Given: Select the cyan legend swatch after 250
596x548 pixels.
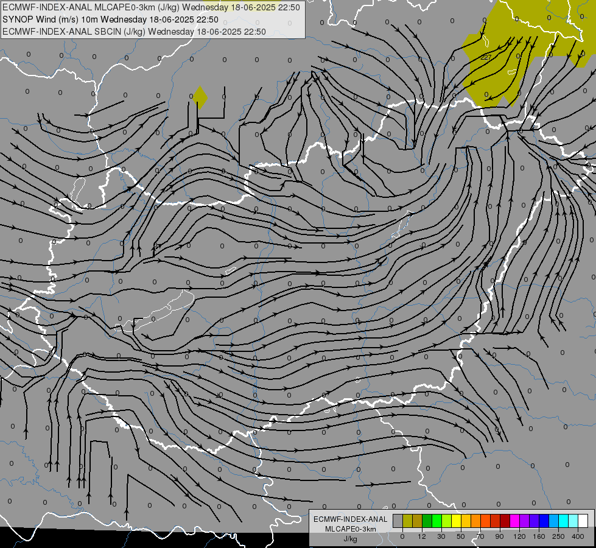Looking at the screenshot, I should point(564,521).
